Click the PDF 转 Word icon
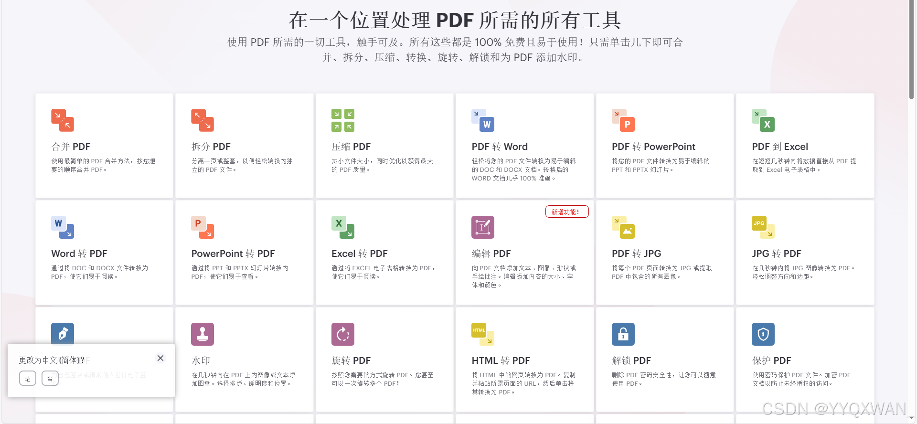This screenshot has height=424, width=917. pyautogui.click(x=483, y=120)
